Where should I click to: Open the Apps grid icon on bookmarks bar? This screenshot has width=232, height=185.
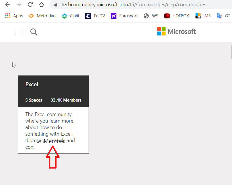point(7,16)
